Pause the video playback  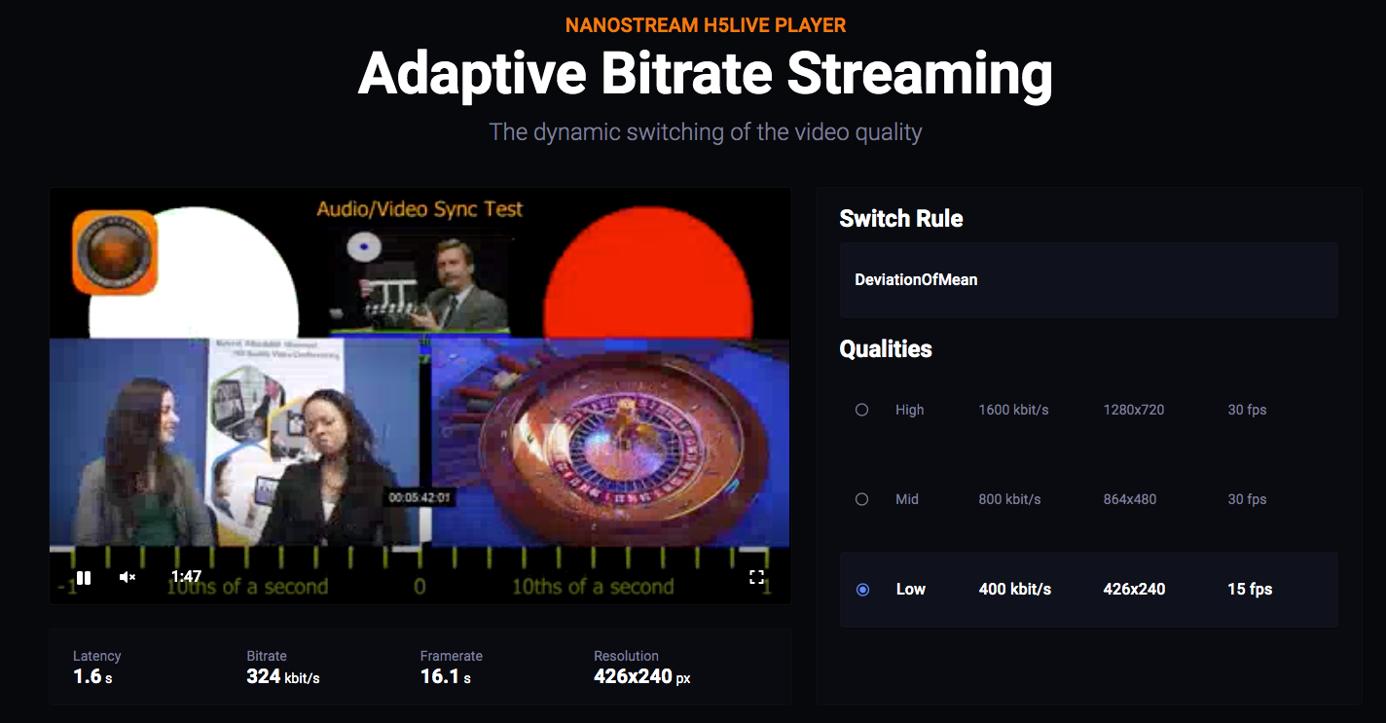[84, 578]
